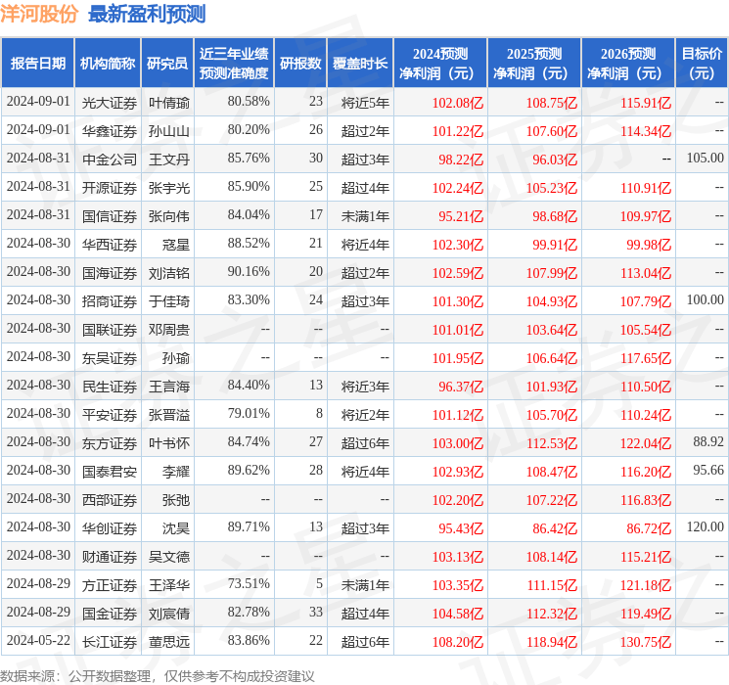Select the 东吴证券 institution cell
The height and width of the screenshot is (685, 729).
click(110, 358)
